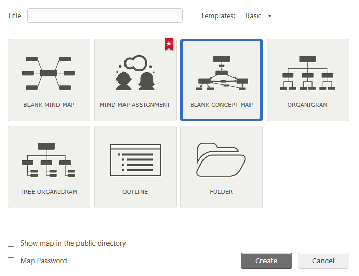359x276 pixels.
Task: Choose the Mind Map Assignment people icon
Action: click(x=135, y=73)
